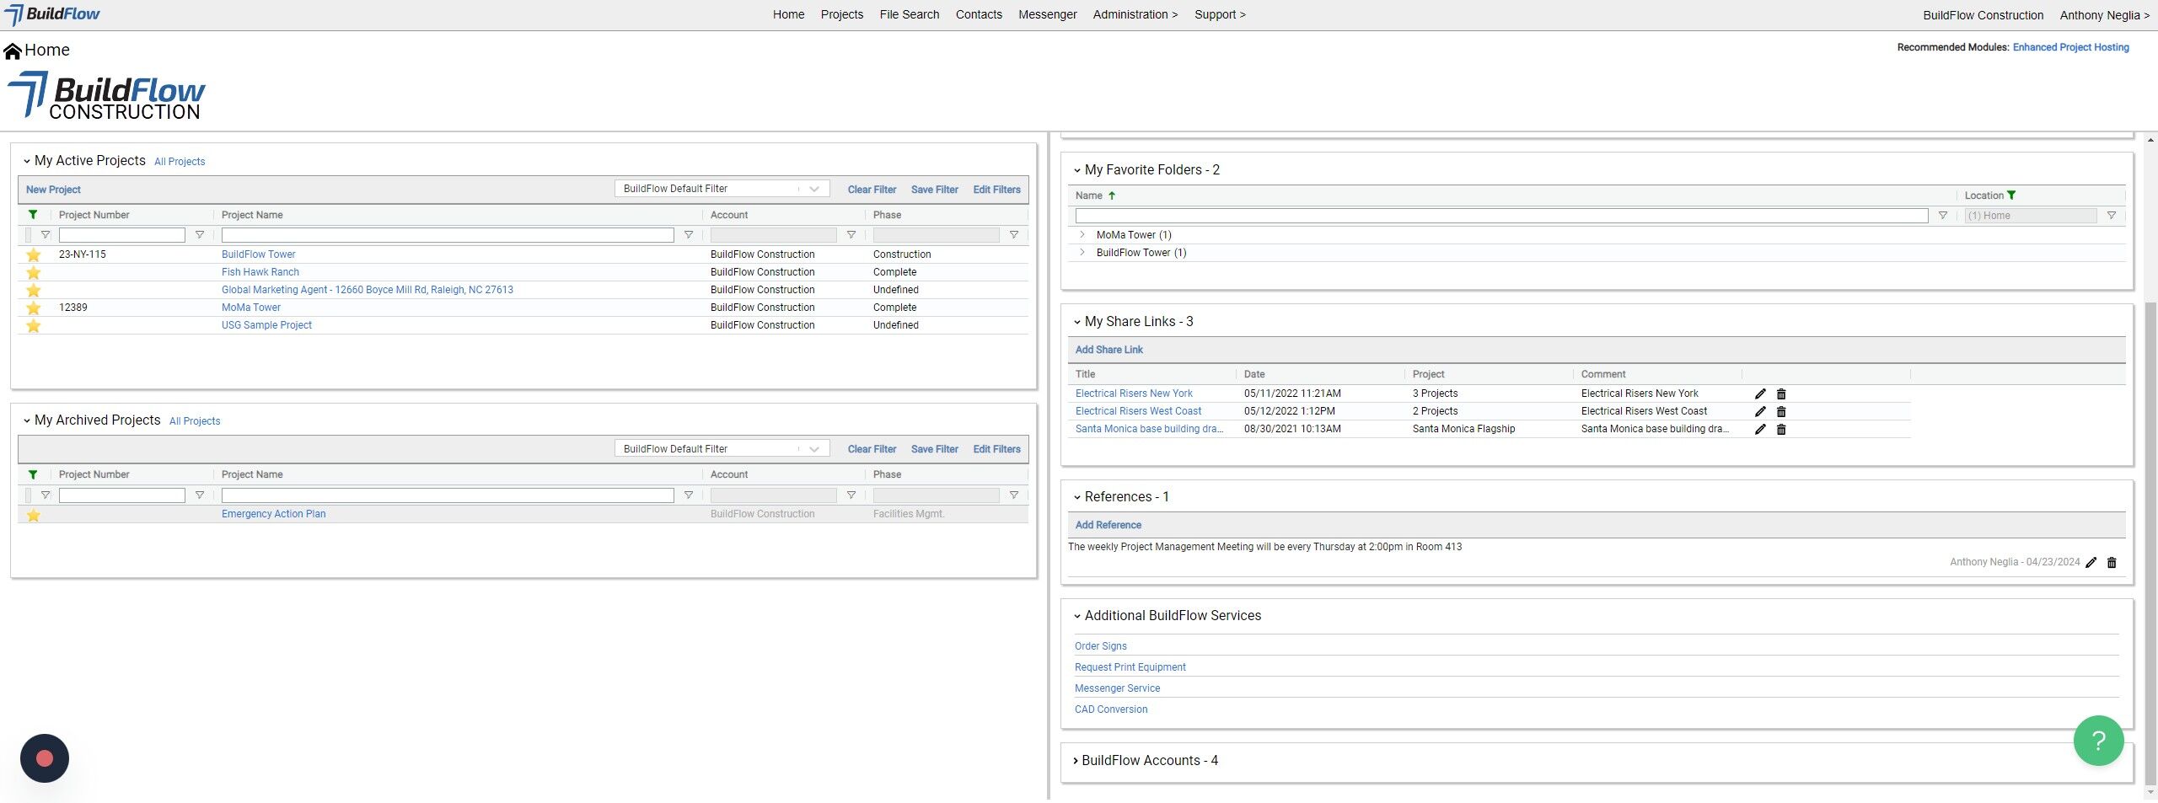The image size is (2158, 803).
Task: Click Add Share Link
Action: [x=1109, y=350]
